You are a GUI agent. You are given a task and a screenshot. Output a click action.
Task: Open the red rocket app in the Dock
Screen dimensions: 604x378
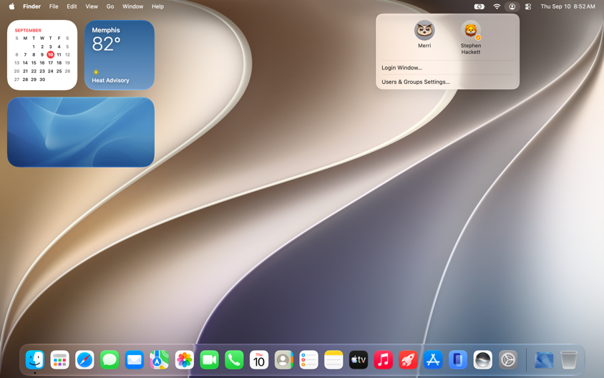click(x=408, y=359)
